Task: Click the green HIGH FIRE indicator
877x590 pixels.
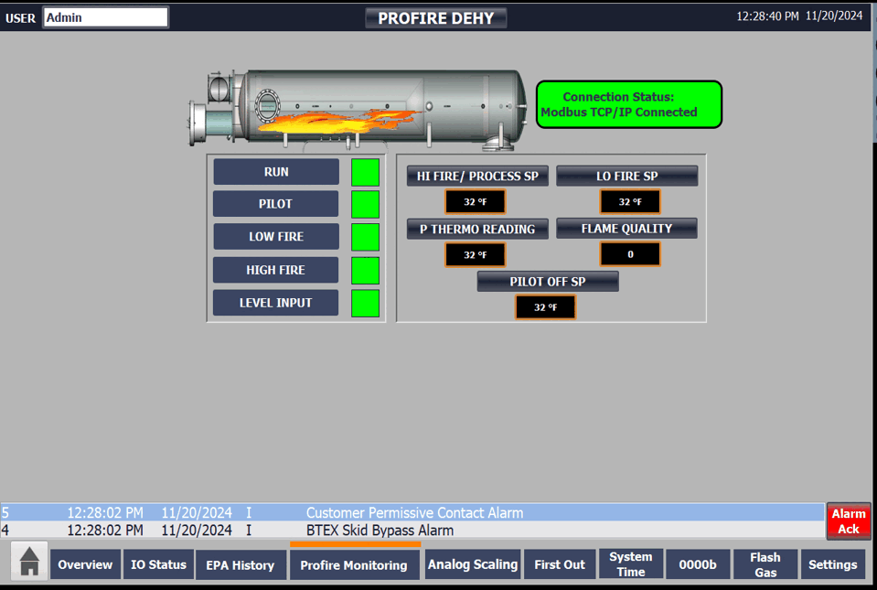Action: (x=365, y=270)
